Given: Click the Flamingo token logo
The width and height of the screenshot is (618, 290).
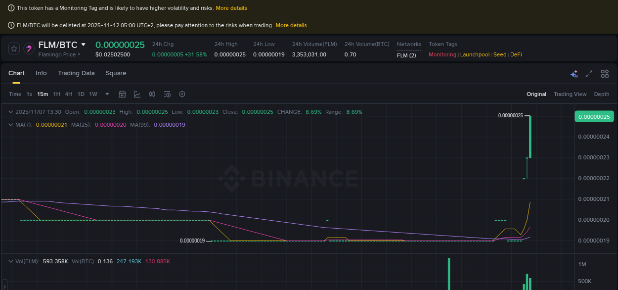Looking at the screenshot, I should 29,48.
